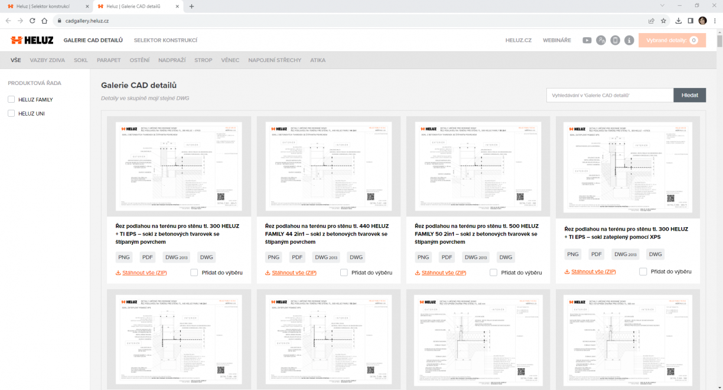
Task: Tick 'Přidat do výběru' for FAMILY 44 2in1
Action: (x=344, y=273)
